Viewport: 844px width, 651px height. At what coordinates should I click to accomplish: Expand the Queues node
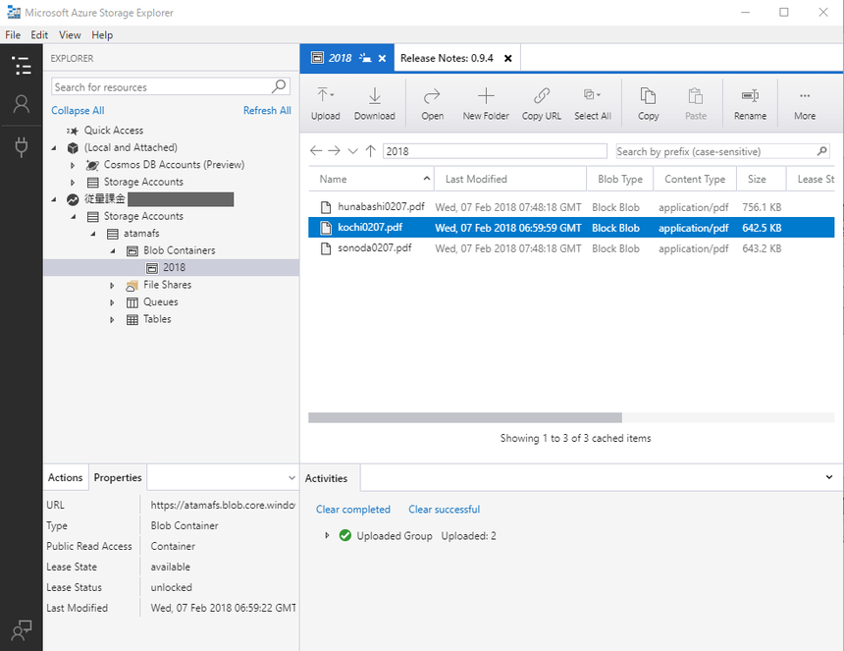point(112,302)
